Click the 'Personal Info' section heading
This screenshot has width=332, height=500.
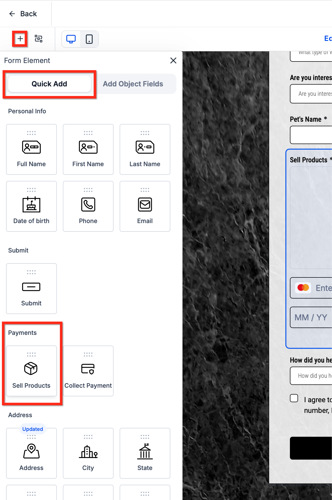pyautogui.click(x=27, y=111)
